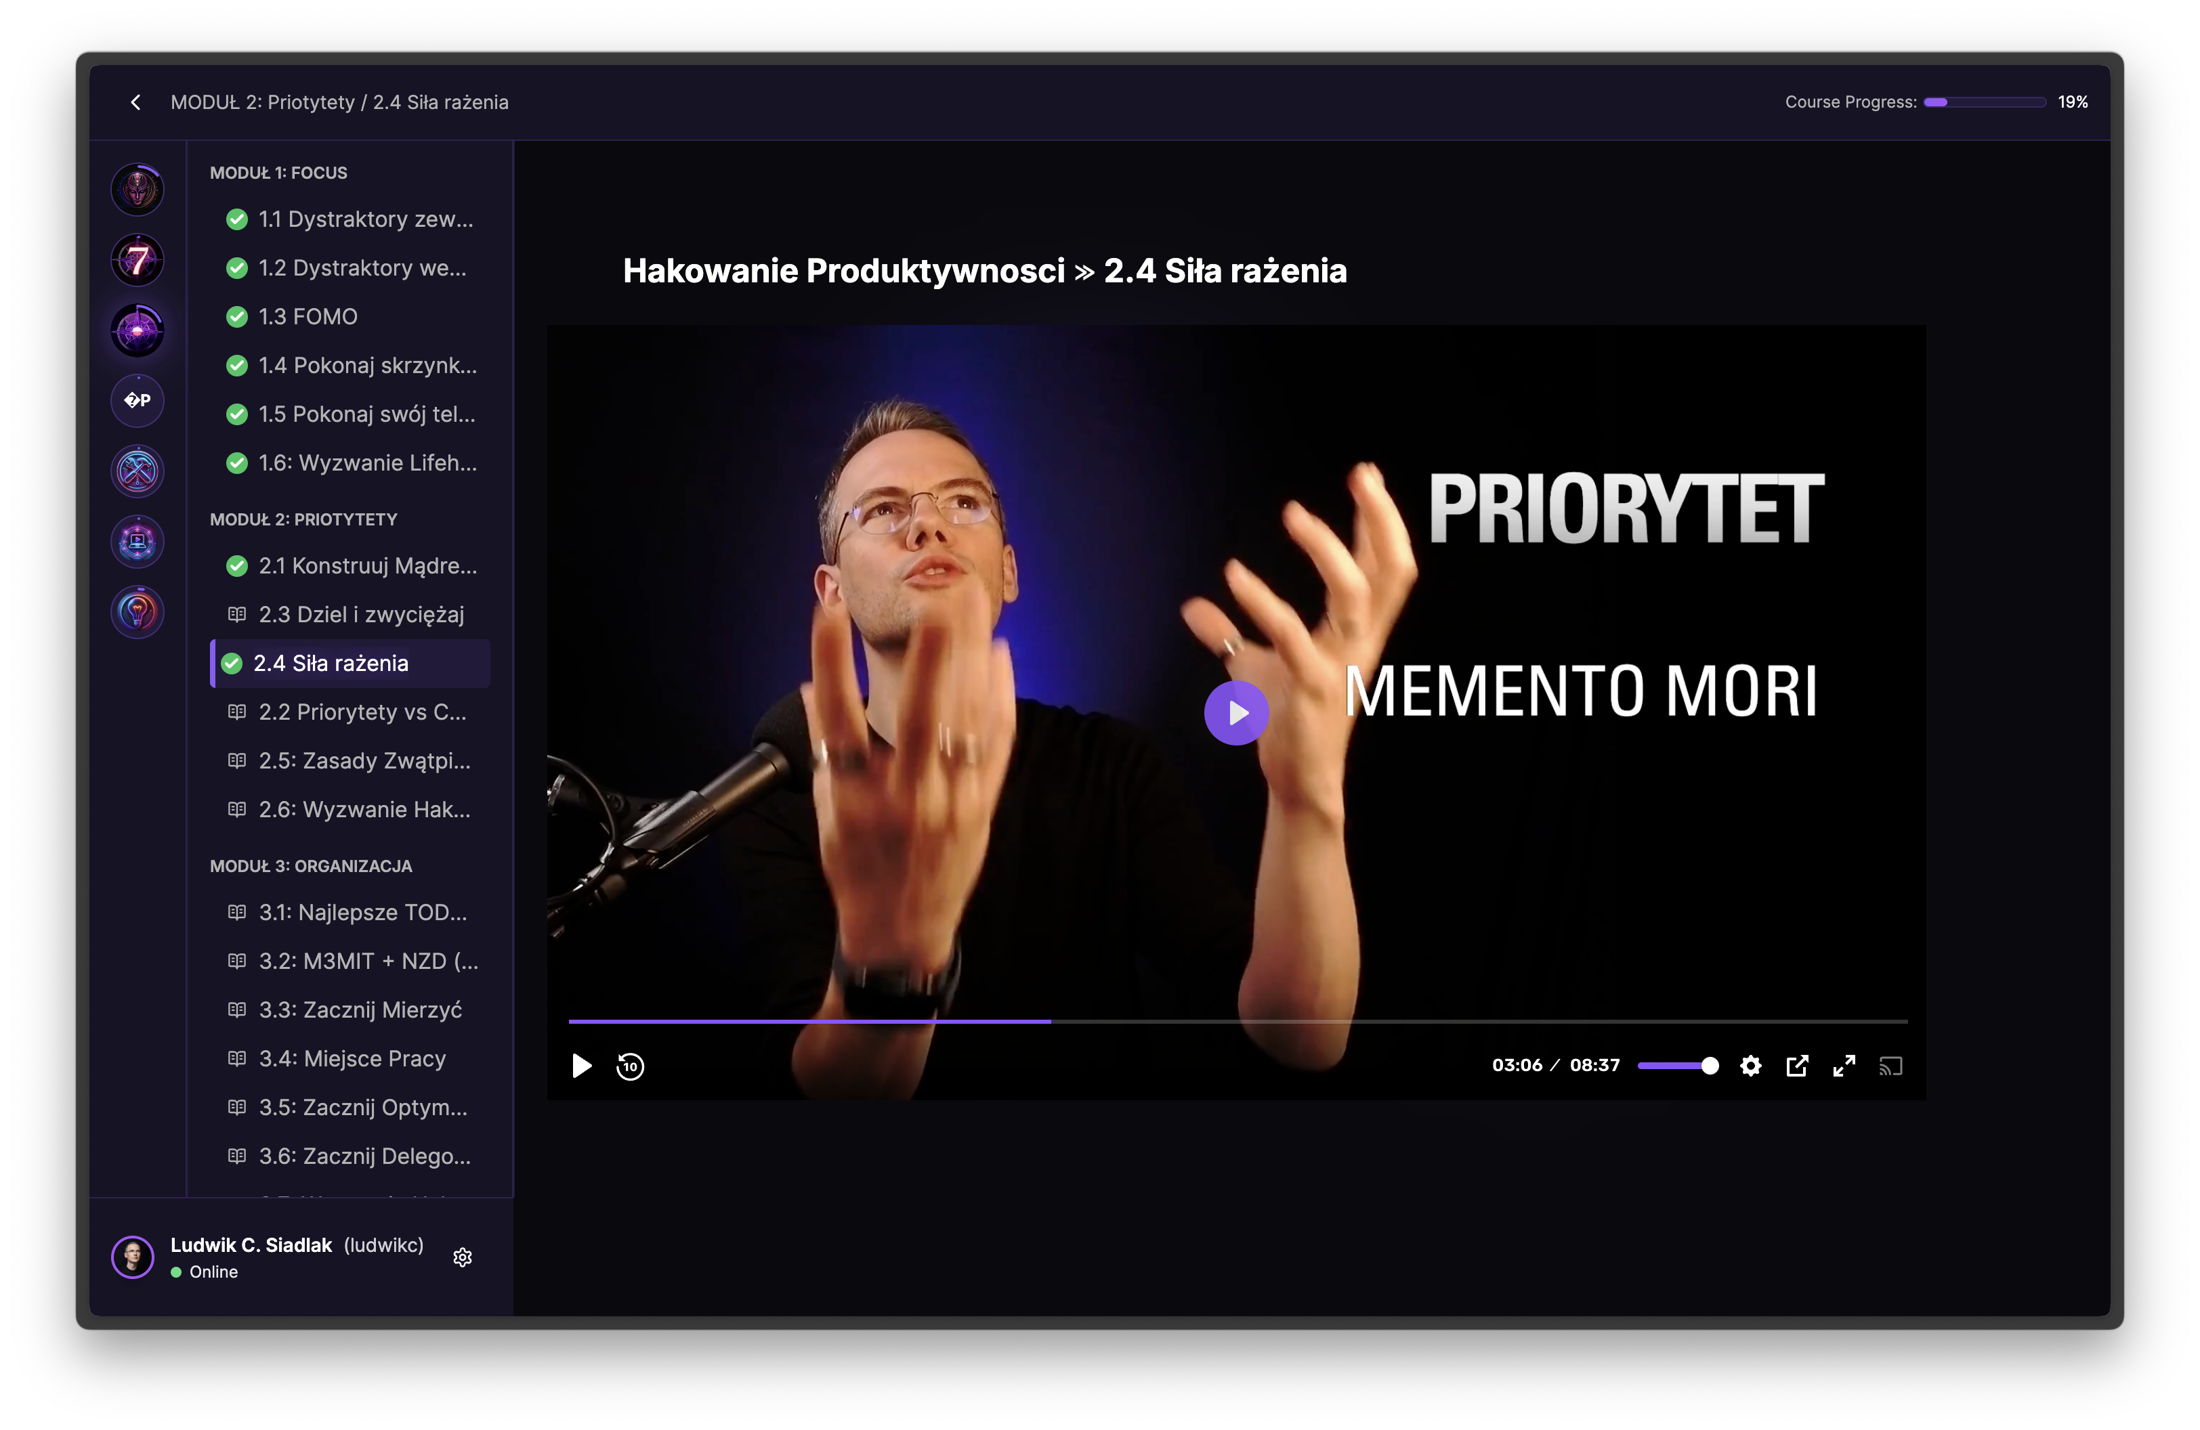2200x1430 pixels.
Task: Click the ?P course icon
Action: pyautogui.click(x=137, y=400)
